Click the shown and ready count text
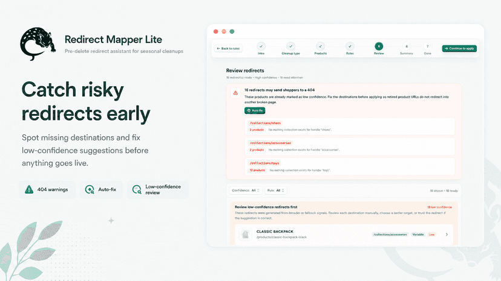 pos(444,191)
